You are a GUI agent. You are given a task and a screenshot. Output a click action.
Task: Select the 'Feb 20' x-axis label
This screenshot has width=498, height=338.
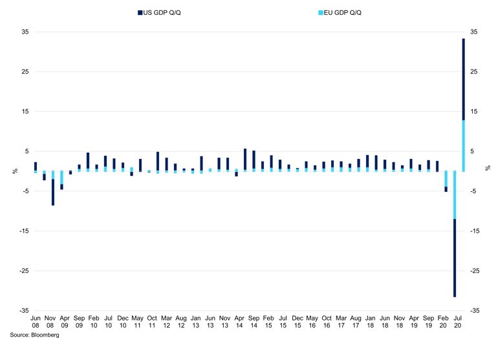(x=443, y=322)
